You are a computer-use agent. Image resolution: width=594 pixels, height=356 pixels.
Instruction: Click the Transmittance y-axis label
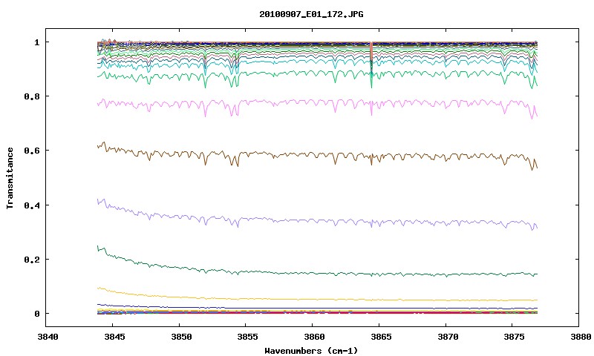click(10, 178)
